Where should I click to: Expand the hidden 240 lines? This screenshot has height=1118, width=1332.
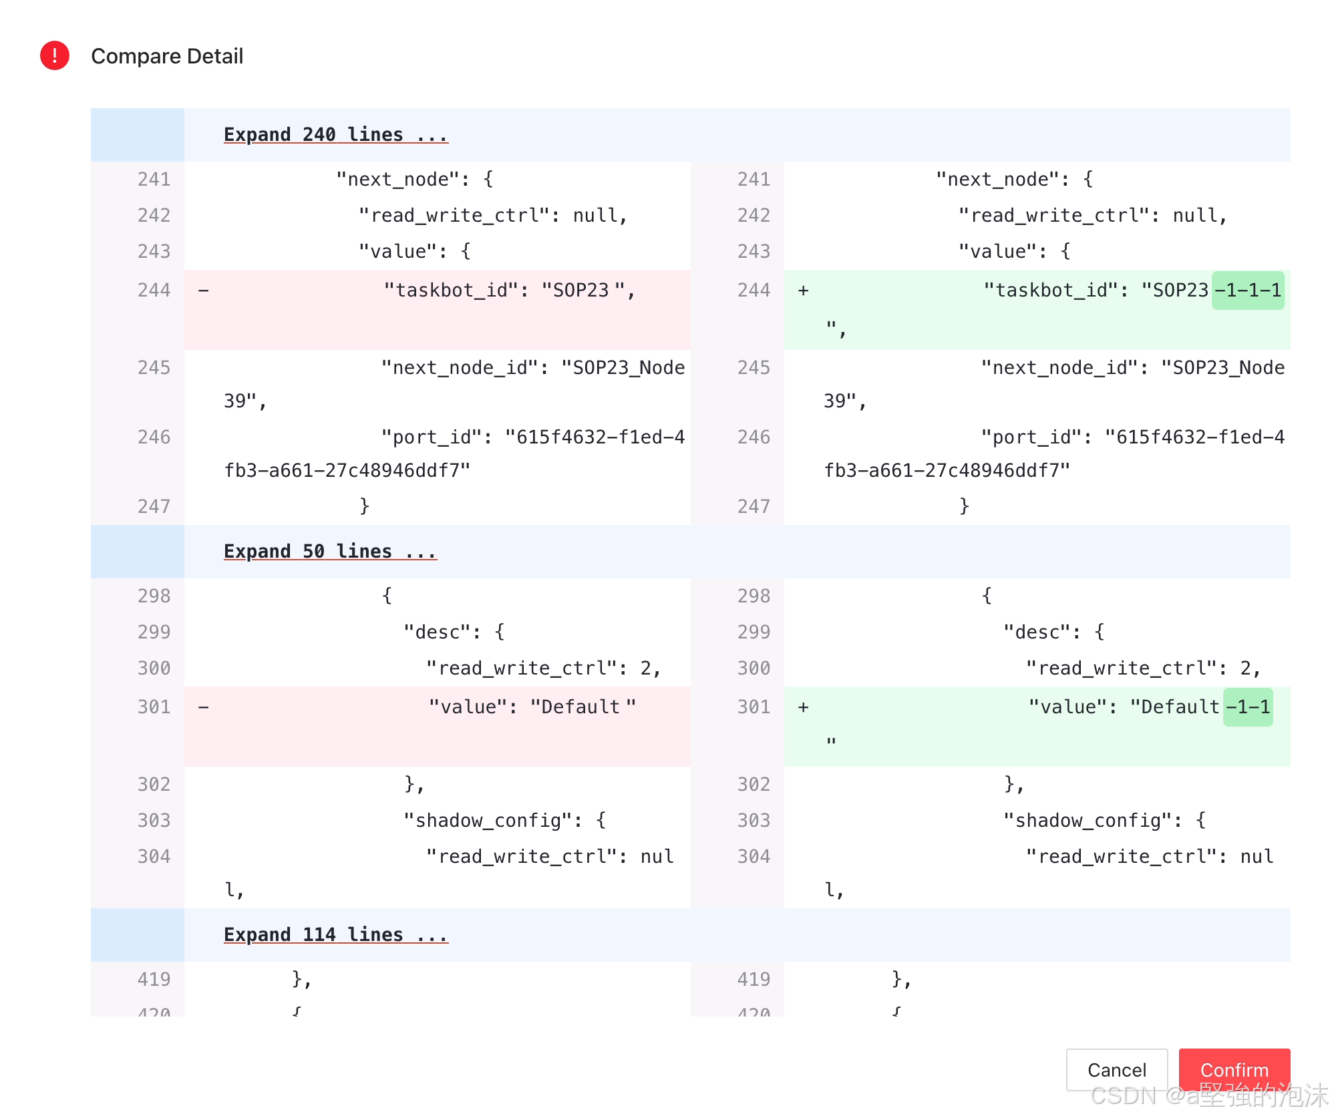point(335,135)
